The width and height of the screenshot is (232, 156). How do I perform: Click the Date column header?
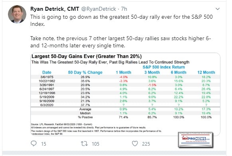coord(47,72)
